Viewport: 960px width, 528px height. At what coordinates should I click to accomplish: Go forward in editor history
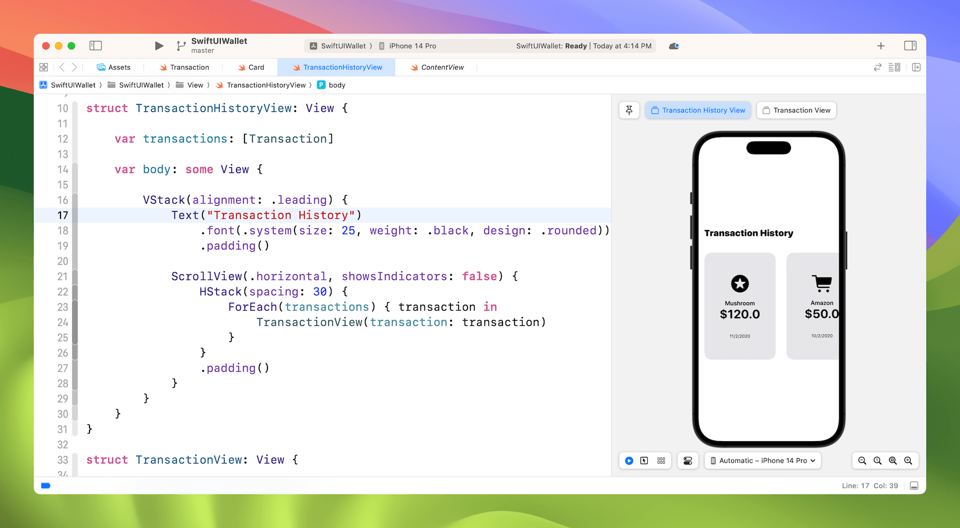click(x=74, y=67)
